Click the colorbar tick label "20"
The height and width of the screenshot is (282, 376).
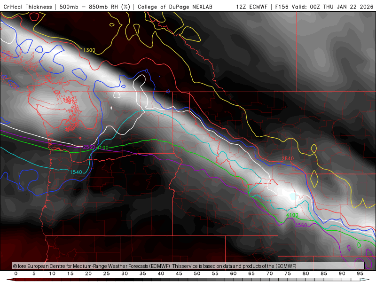click(88, 274)
